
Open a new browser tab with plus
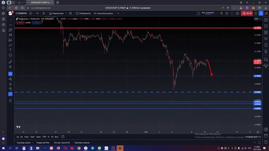58,3
